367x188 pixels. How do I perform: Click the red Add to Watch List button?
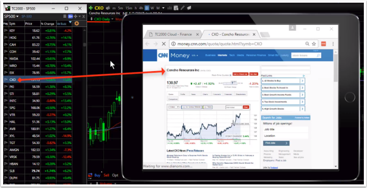tap(240, 74)
